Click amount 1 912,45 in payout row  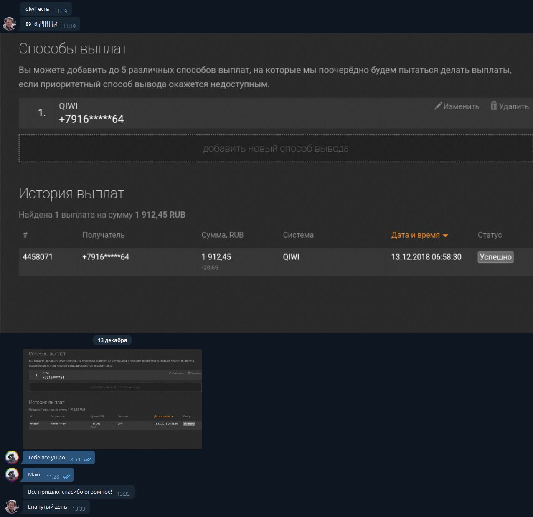(216, 257)
